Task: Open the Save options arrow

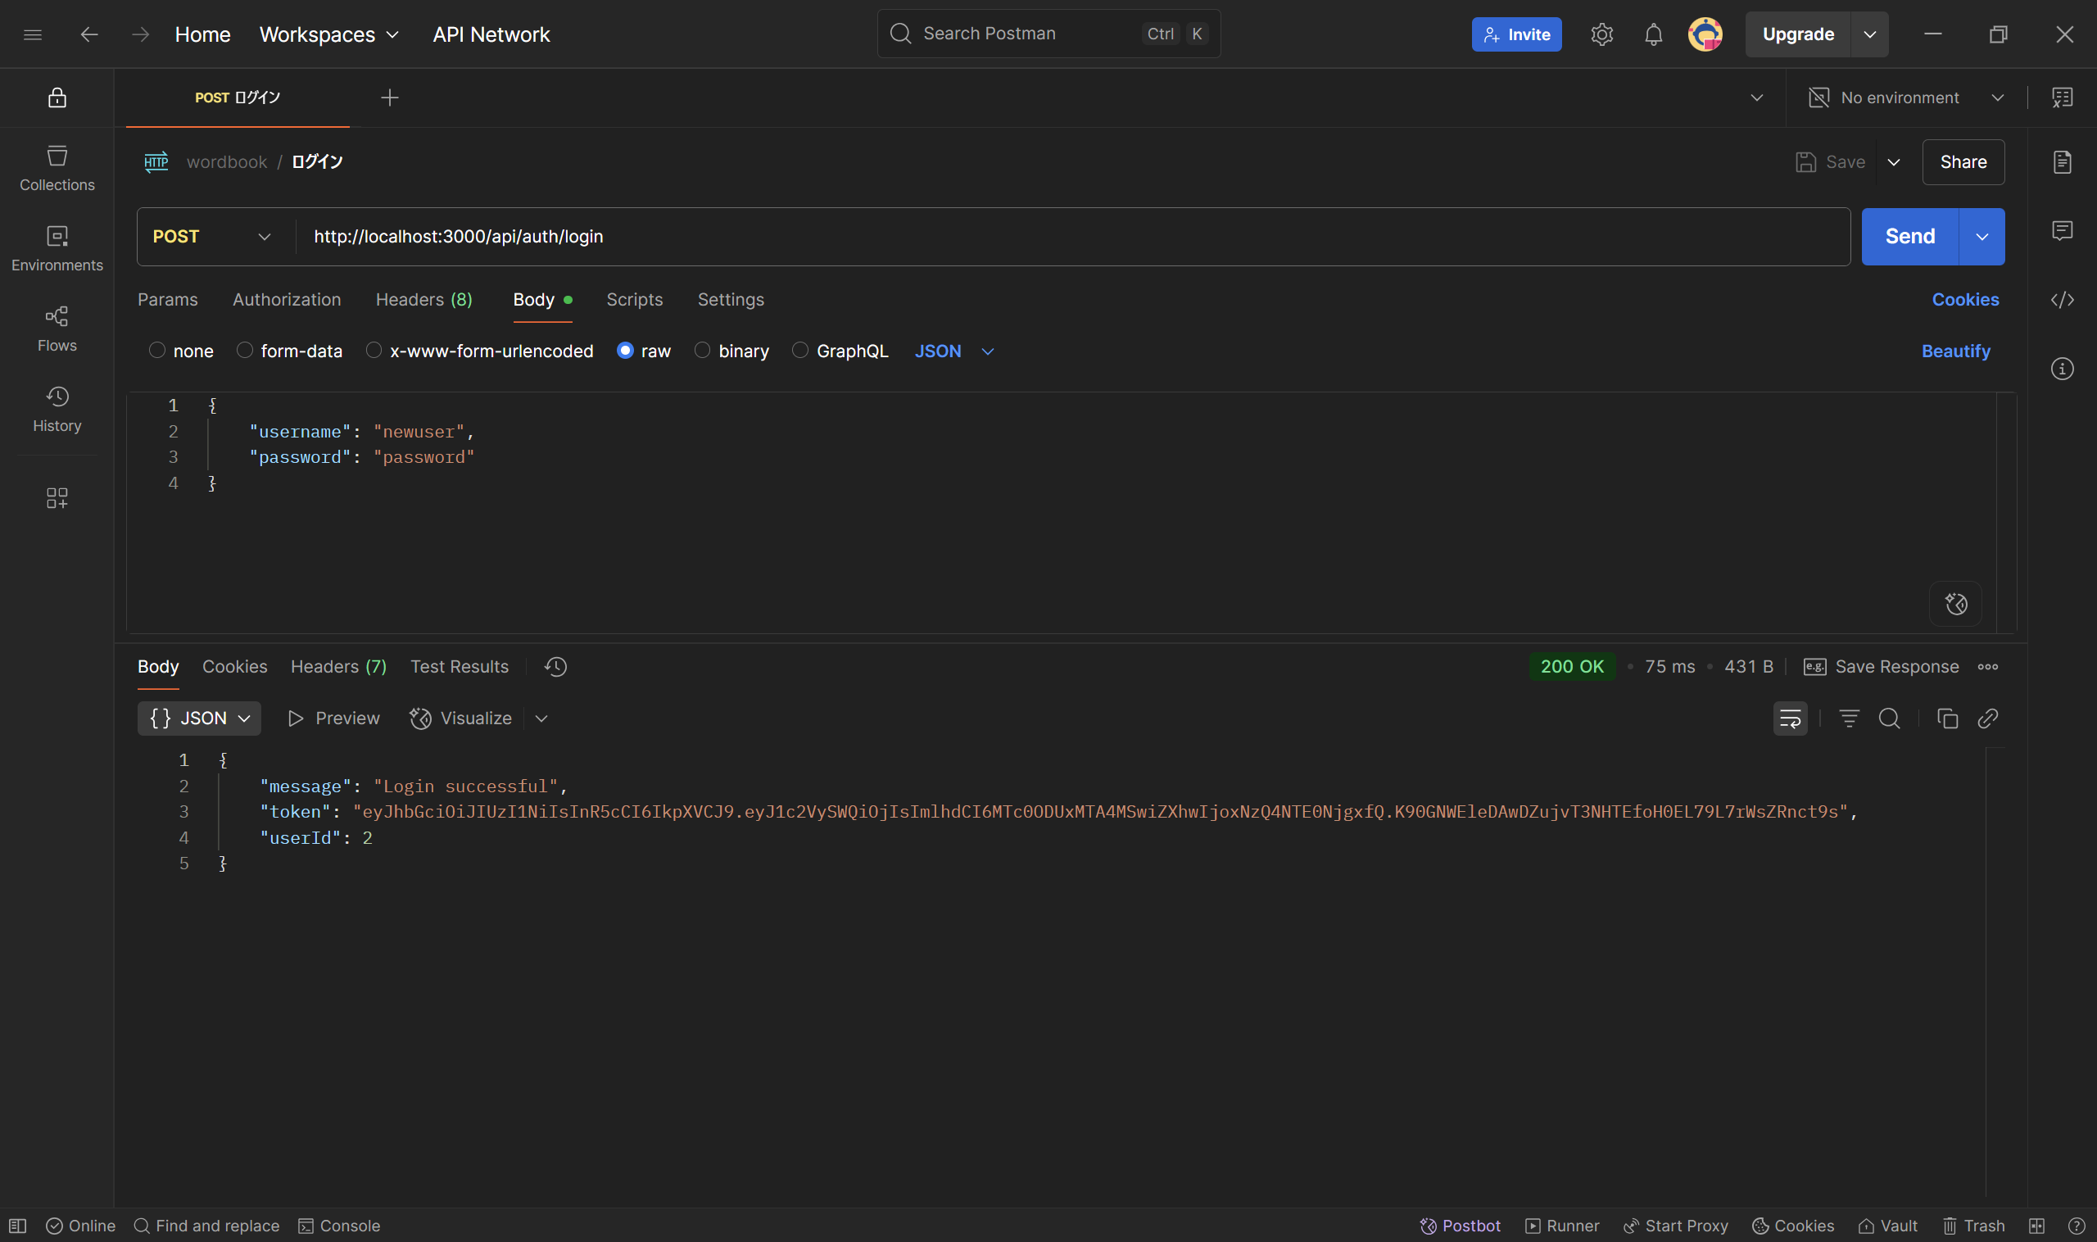Action: tap(1894, 162)
